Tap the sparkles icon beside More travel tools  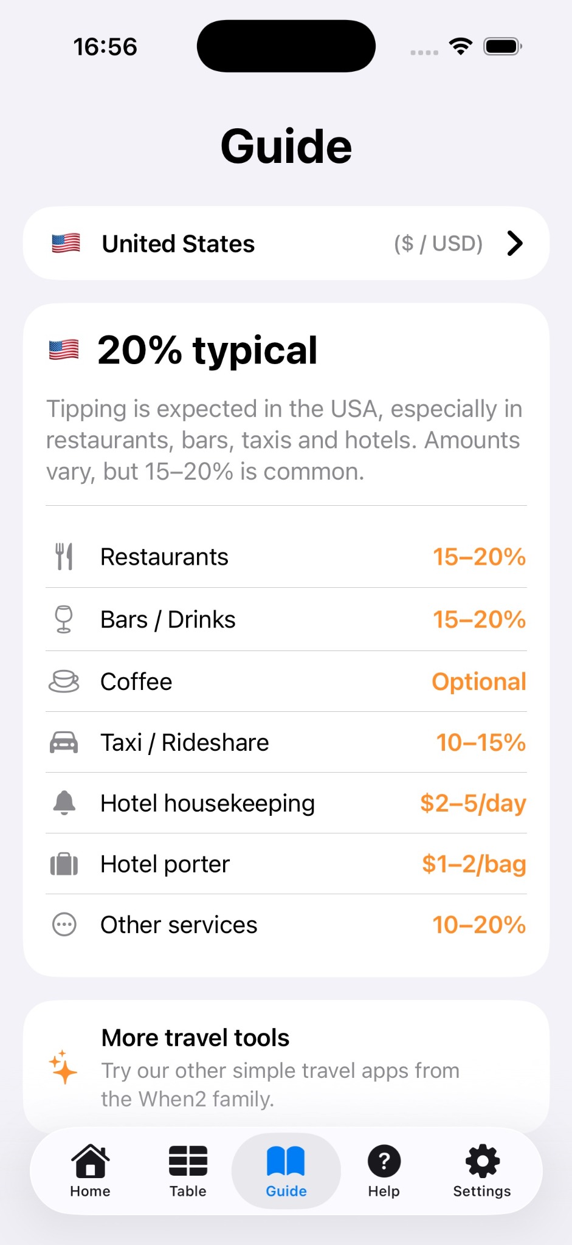(x=63, y=1067)
